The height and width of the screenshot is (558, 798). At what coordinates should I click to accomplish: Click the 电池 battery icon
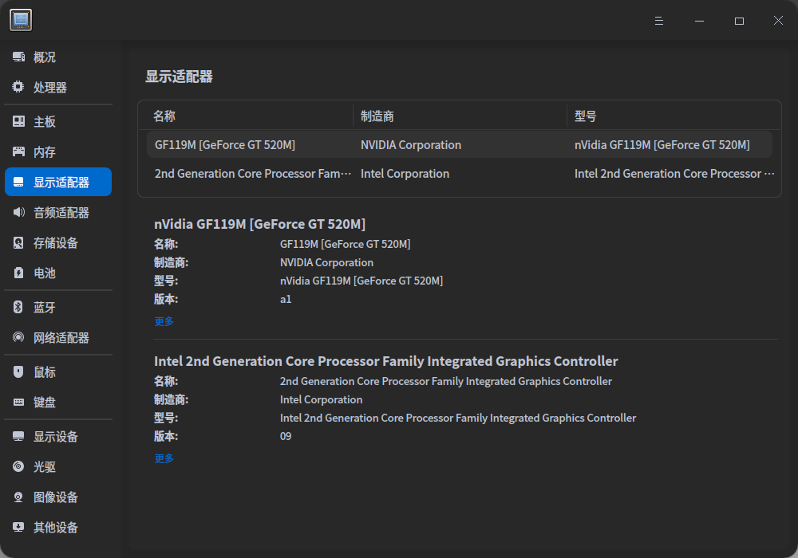(18, 273)
